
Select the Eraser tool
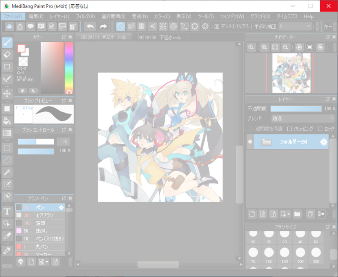(x=7, y=55)
